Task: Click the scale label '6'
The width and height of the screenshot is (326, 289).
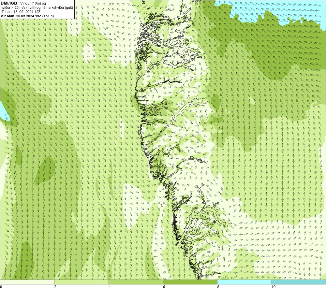Action: coord(164,287)
